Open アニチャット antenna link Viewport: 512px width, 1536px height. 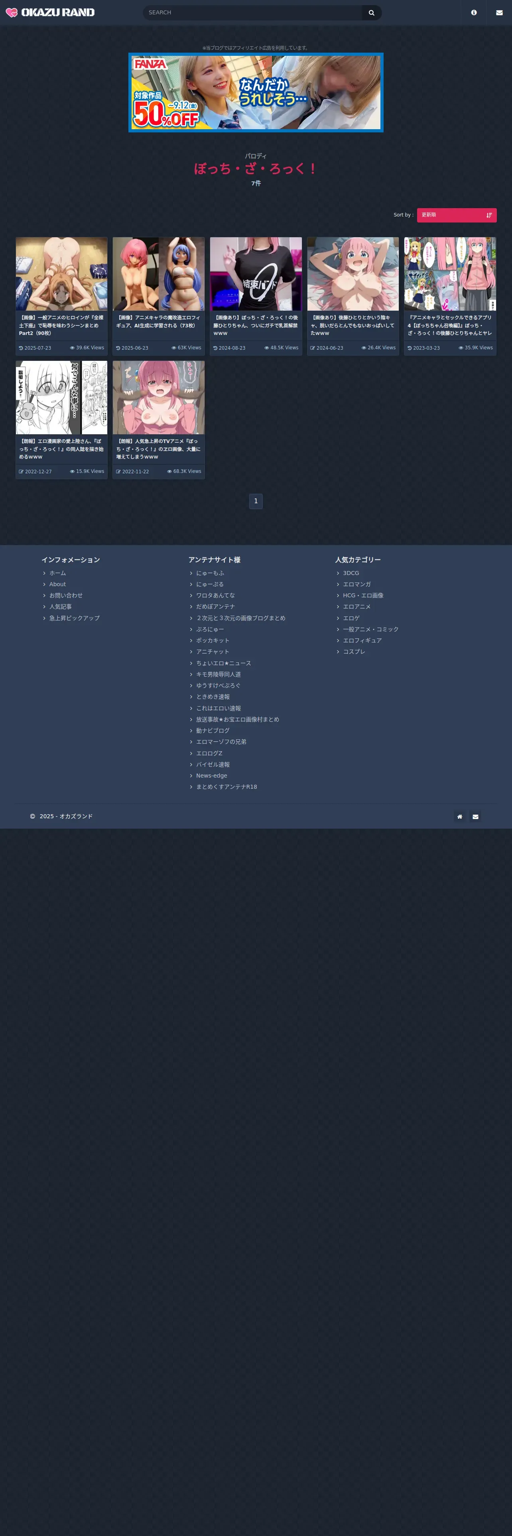tap(213, 652)
